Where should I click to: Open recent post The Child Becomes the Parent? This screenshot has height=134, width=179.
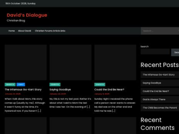pos(160,108)
